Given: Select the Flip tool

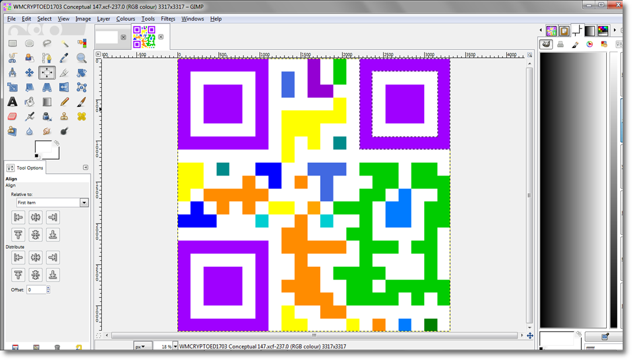Looking at the screenshot, I should pyautogui.click(x=64, y=87).
